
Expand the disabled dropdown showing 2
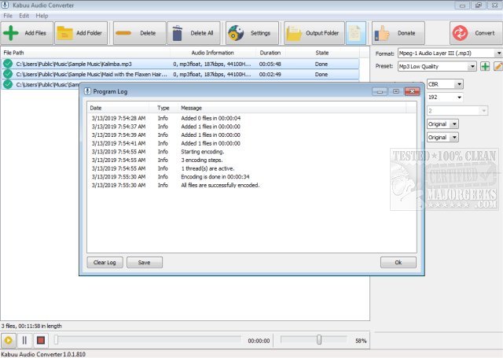[x=457, y=111]
